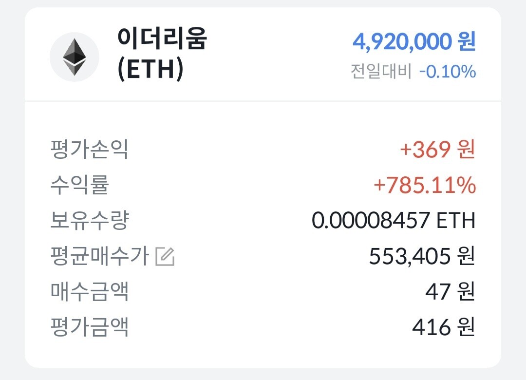Select the 평가손익 row label
This screenshot has height=380, width=526.
pyautogui.click(x=90, y=149)
